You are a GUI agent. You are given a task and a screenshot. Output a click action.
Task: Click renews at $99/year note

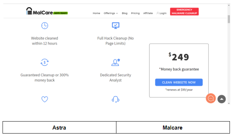point(179,90)
